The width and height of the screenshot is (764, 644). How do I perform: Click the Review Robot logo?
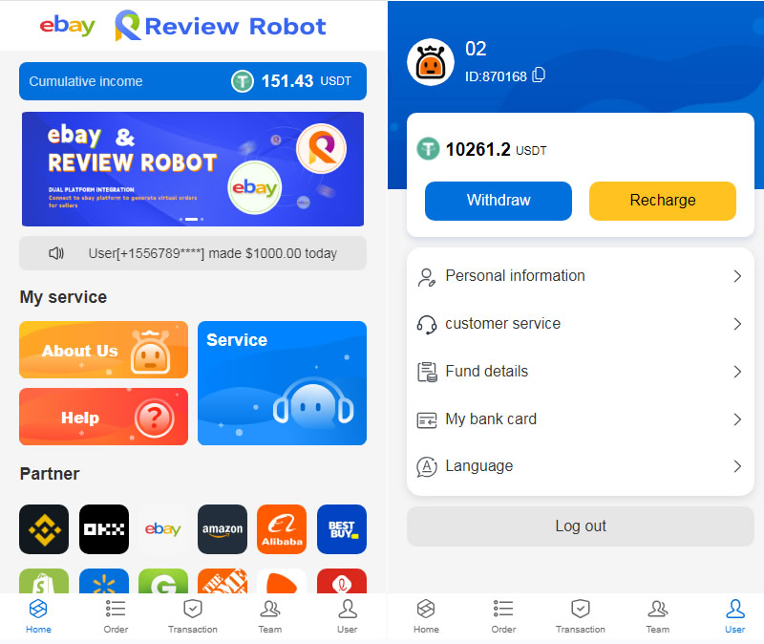click(221, 26)
